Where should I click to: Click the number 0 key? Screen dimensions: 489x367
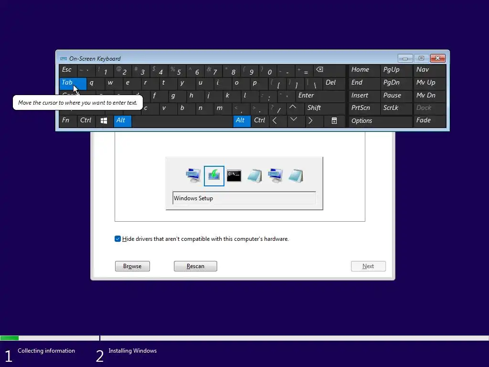click(x=267, y=71)
